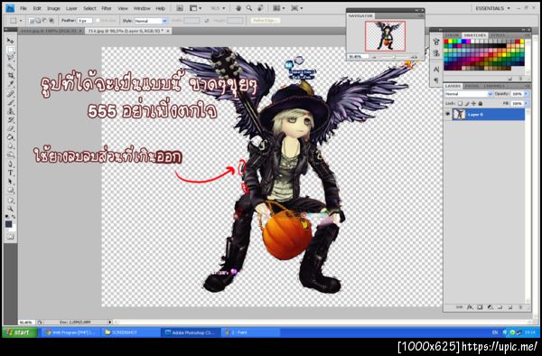The image size is (542, 356).
Task: Delete layer using the trash icon
Action: [x=520, y=307]
